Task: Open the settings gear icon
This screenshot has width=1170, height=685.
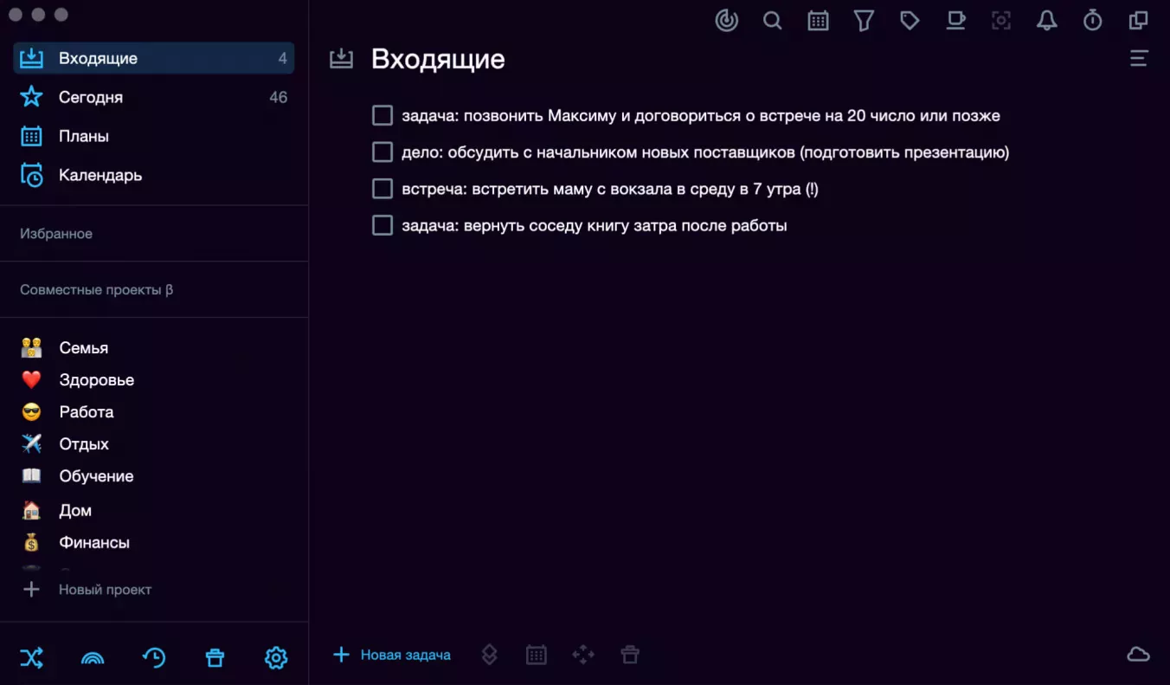Action: pyautogui.click(x=276, y=658)
